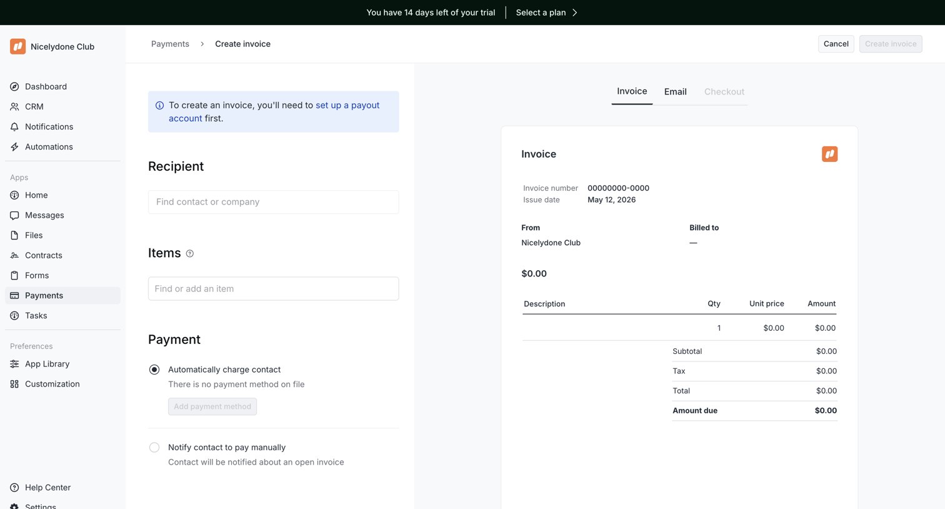The height and width of the screenshot is (509, 945).
Task: Open App Library in preferences
Action: [62, 364]
